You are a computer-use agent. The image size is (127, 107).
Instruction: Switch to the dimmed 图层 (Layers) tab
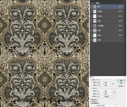click(92, 3)
